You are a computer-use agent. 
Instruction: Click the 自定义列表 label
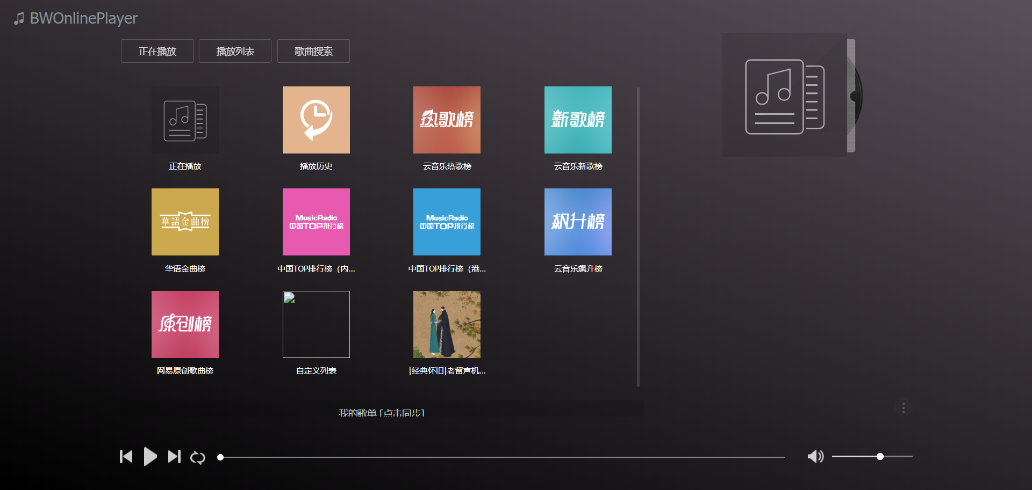point(316,371)
